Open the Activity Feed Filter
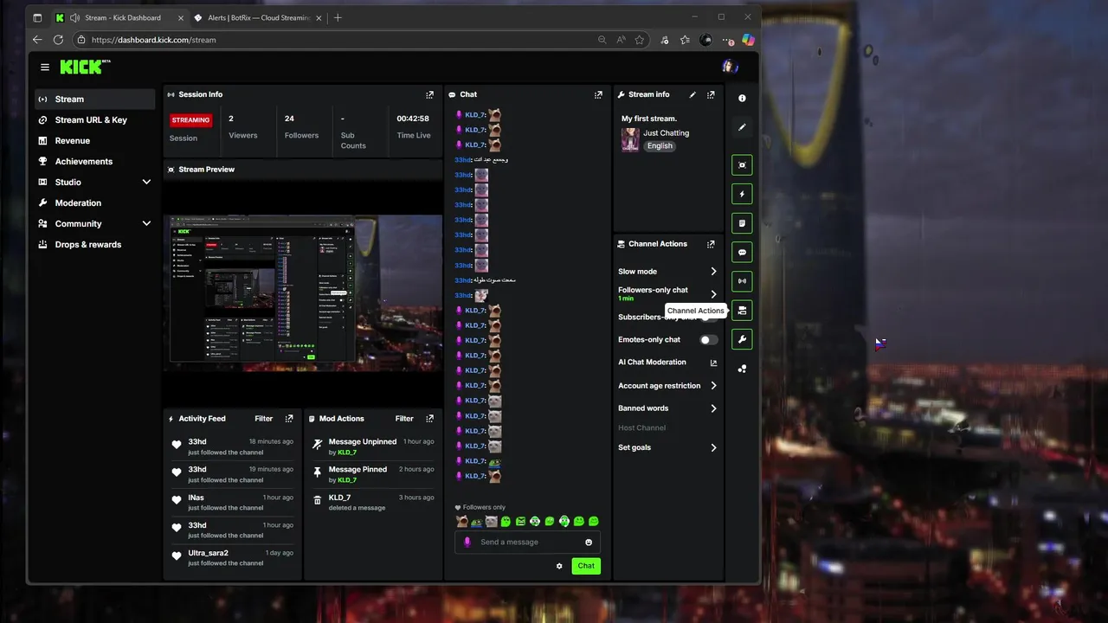 [263, 419]
